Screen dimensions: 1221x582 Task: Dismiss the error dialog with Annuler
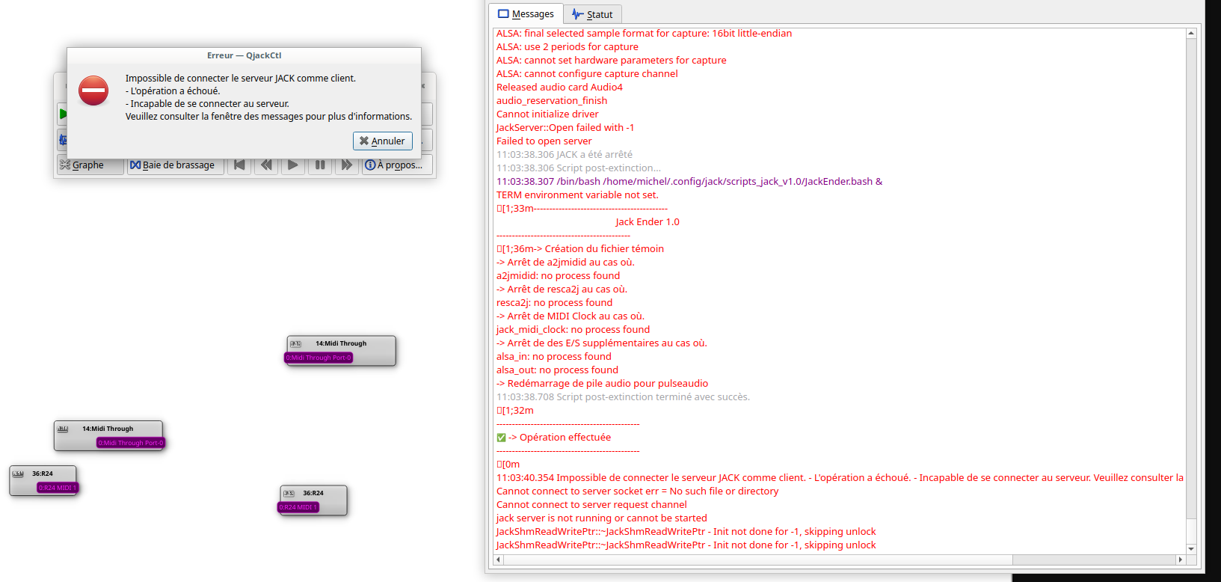click(382, 141)
